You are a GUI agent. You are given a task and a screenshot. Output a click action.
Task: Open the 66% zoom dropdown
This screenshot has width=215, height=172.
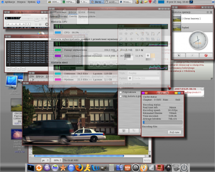(57, 160)
